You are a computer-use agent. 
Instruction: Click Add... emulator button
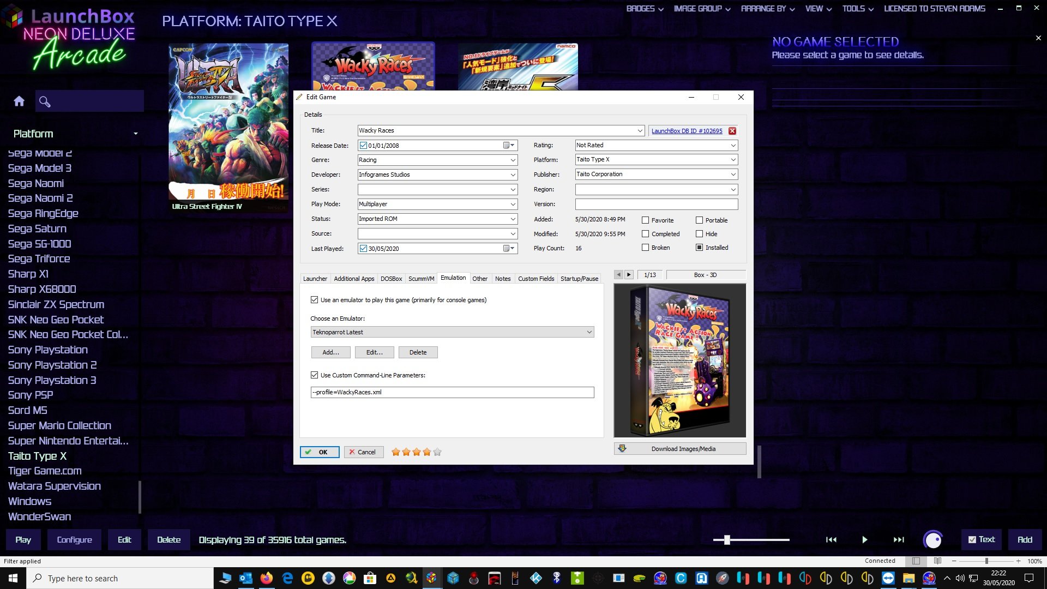(330, 352)
